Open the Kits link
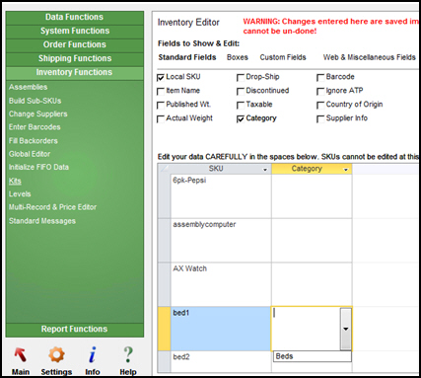The height and width of the screenshot is (378, 421). 15,181
